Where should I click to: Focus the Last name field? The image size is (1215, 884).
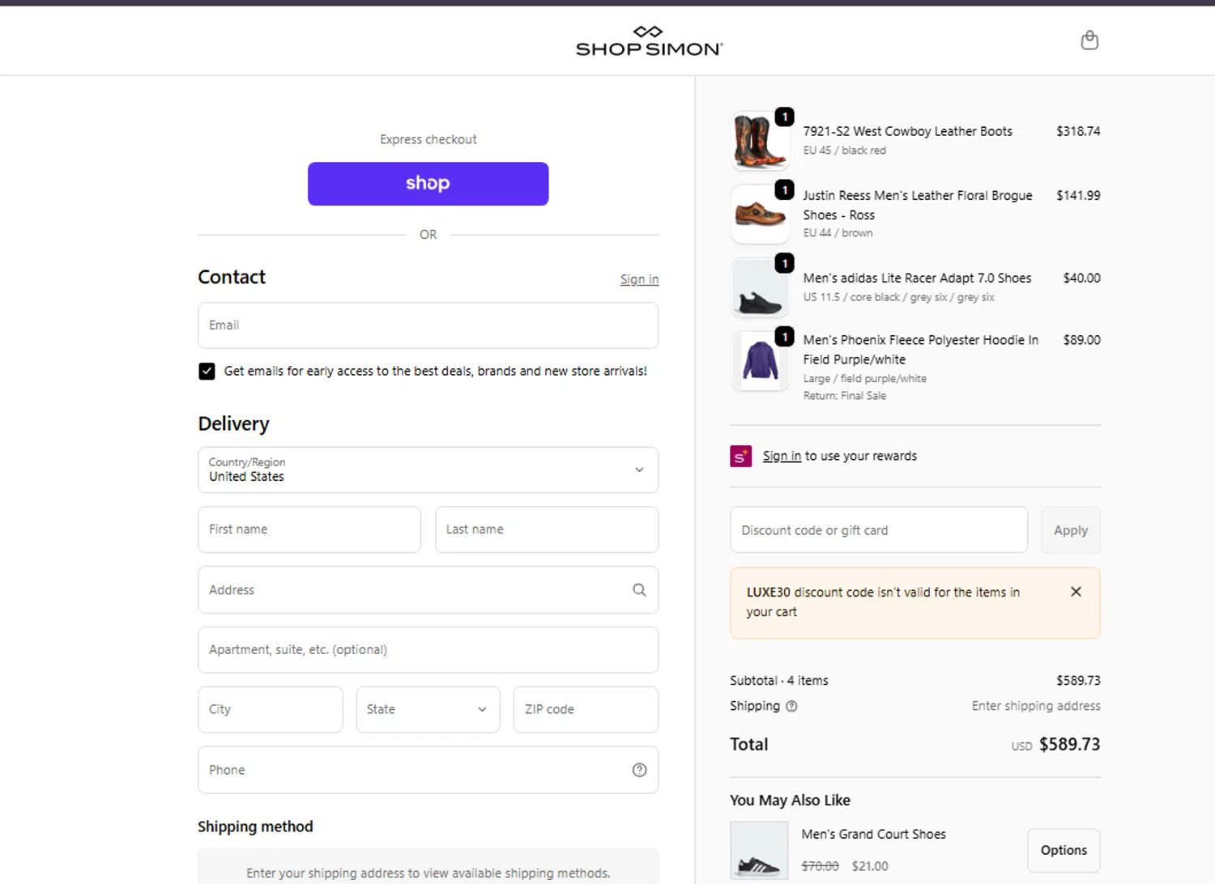point(547,529)
